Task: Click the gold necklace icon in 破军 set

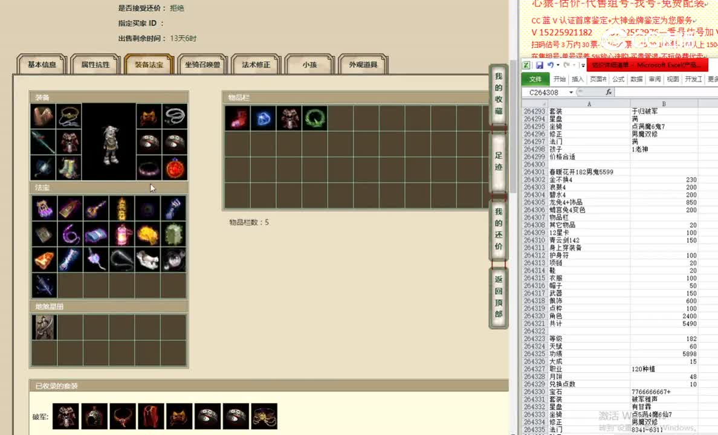Action: 264,416
